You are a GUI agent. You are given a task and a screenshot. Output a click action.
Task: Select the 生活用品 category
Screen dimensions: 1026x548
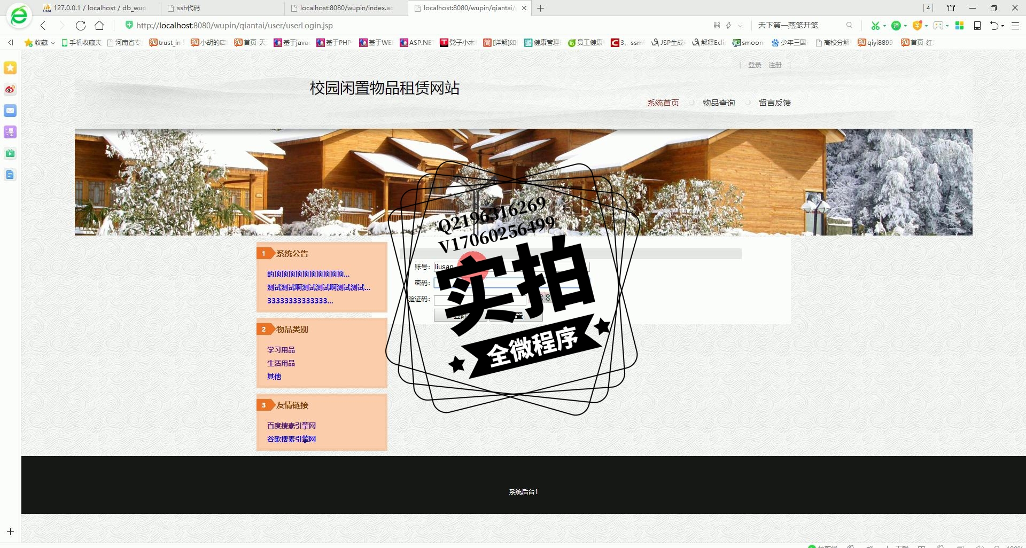(281, 363)
